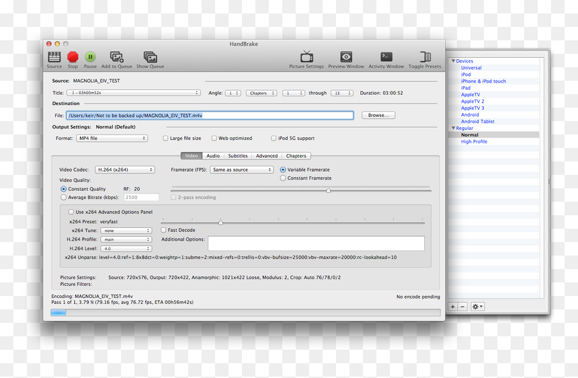The height and width of the screenshot is (378, 578).
Task: Enable the Fast Decode checkbox
Action: [163, 230]
